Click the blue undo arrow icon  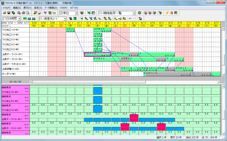[130, 18]
